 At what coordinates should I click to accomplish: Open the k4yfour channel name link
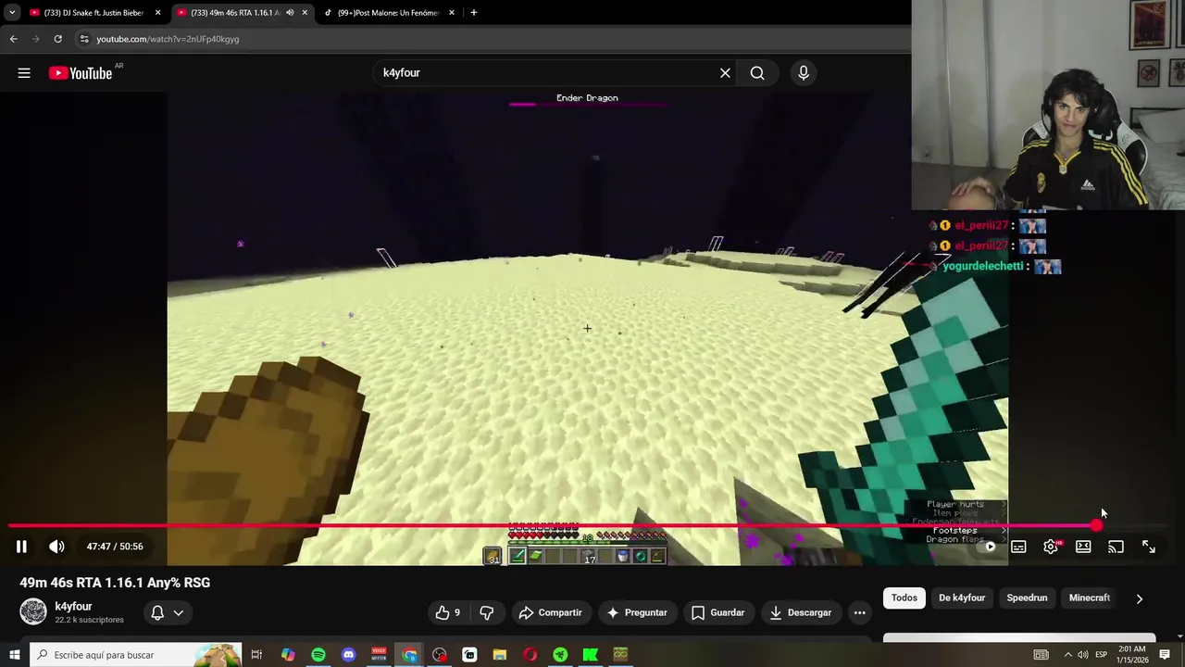(x=73, y=607)
